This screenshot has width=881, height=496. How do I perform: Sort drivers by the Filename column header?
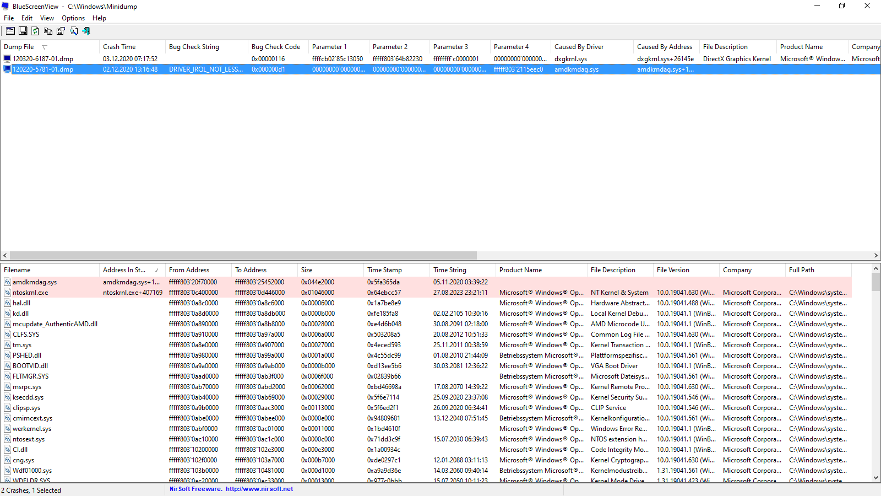pyautogui.click(x=50, y=270)
